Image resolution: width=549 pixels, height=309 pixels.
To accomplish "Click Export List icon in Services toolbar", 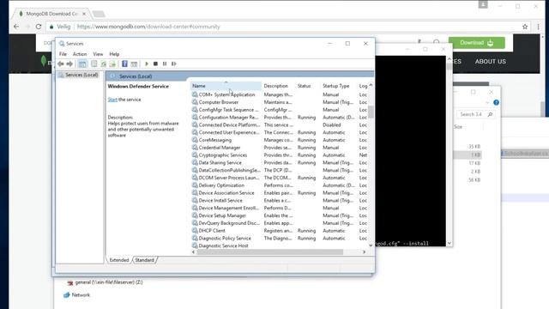I will click(112, 64).
